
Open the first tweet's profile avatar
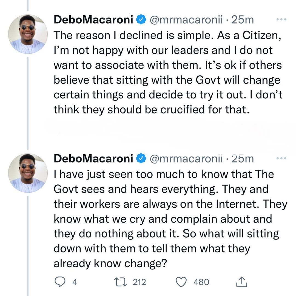pyautogui.click(x=28, y=34)
